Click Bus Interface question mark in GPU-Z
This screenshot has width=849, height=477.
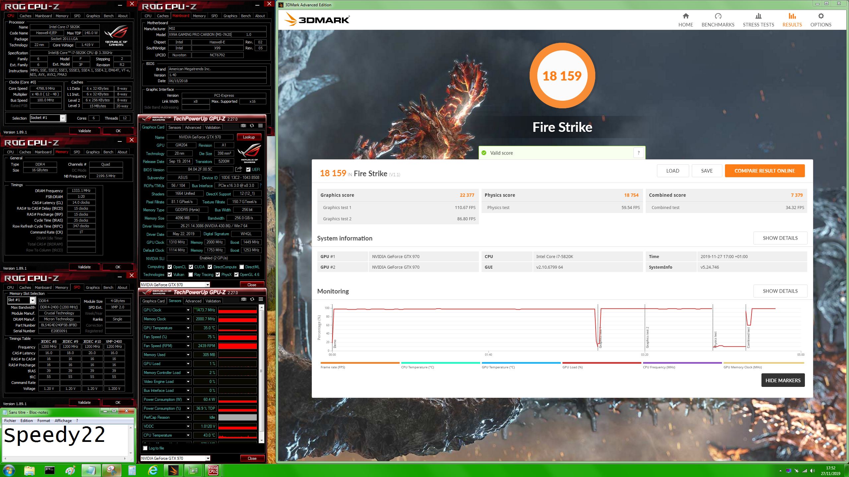coord(260,185)
